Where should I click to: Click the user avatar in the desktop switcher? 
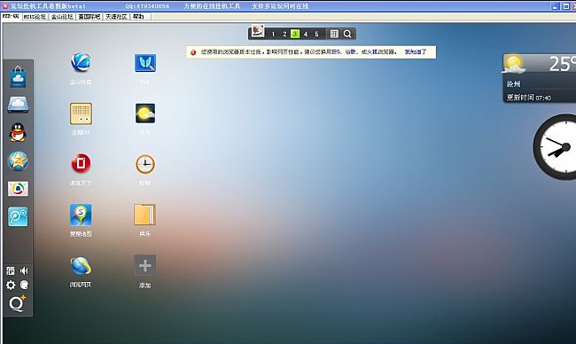[x=258, y=30]
